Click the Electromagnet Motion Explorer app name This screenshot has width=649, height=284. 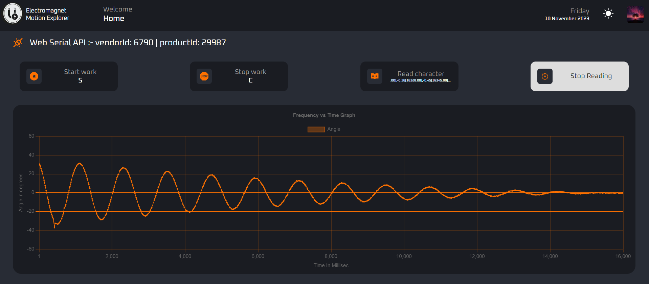click(47, 14)
